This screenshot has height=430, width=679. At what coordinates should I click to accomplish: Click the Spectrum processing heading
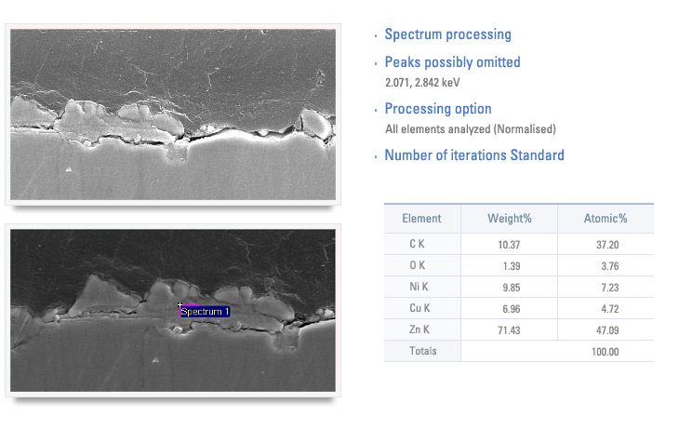pyautogui.click(x=447, y=34)
